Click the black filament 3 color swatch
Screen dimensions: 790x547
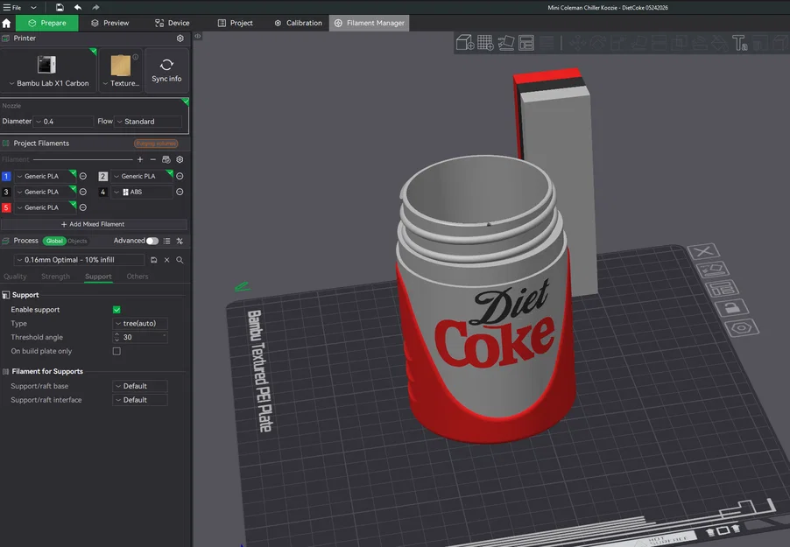click(6, 192)
